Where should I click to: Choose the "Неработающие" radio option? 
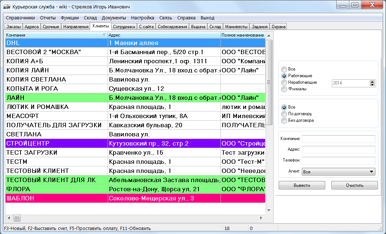(284, 83)
